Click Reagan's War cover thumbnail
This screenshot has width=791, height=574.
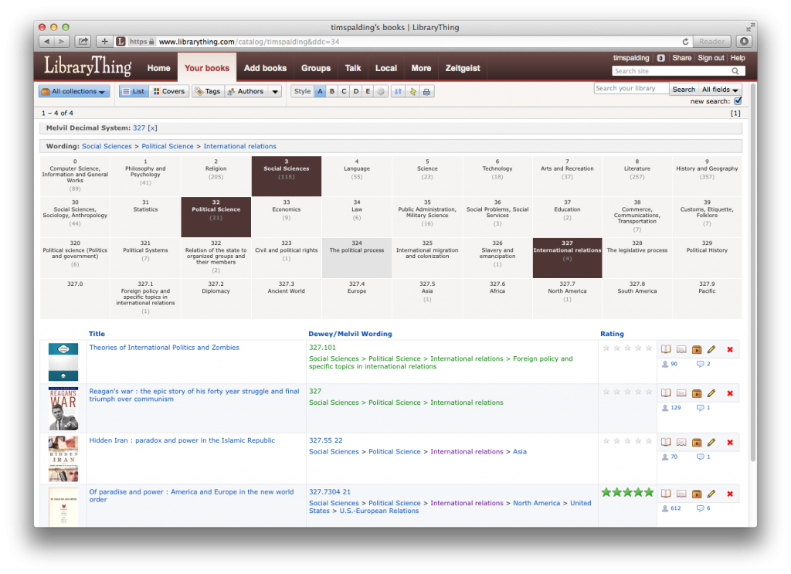click(63, 408)
